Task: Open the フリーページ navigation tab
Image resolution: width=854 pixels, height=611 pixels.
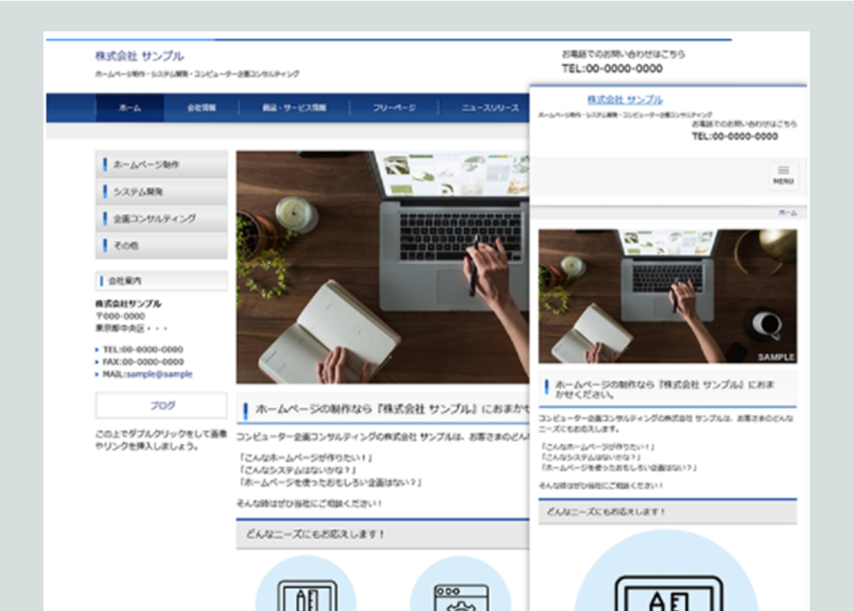Action: click(394, 108)
